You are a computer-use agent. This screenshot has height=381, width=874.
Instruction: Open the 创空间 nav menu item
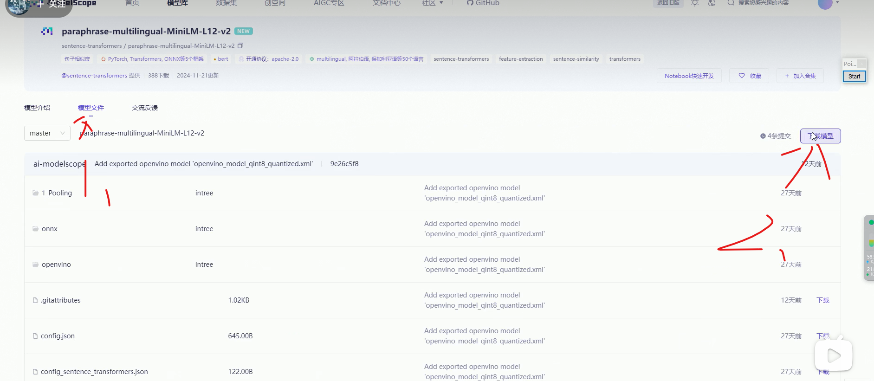click(275, 3)
